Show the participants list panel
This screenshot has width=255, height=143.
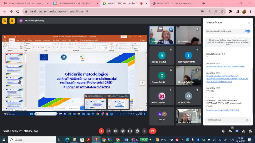click(x=230, y=131)
